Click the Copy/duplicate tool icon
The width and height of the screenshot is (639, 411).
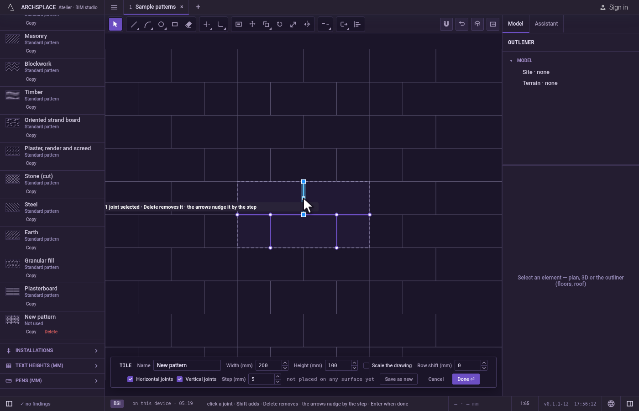coord(266,24)
